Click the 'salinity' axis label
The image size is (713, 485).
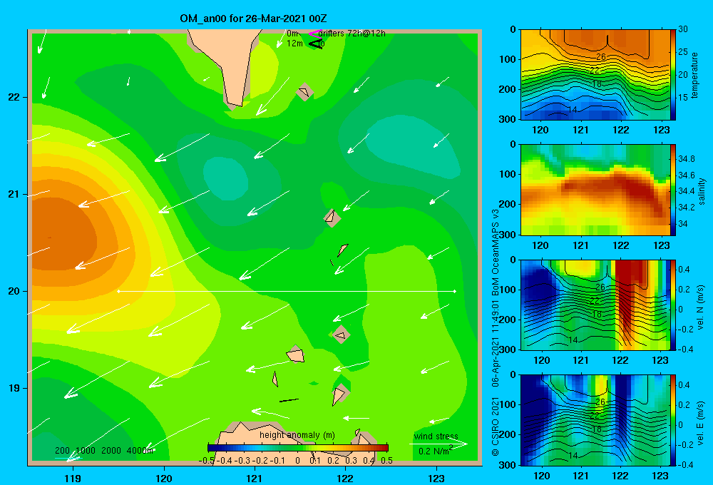[x=702, y=191]
